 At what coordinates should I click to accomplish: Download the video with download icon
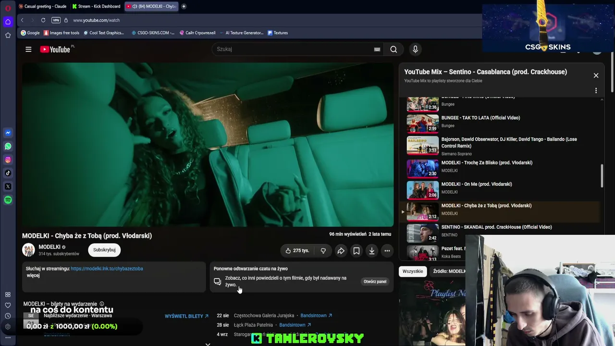pyautogui.click(x=372, y=250)
